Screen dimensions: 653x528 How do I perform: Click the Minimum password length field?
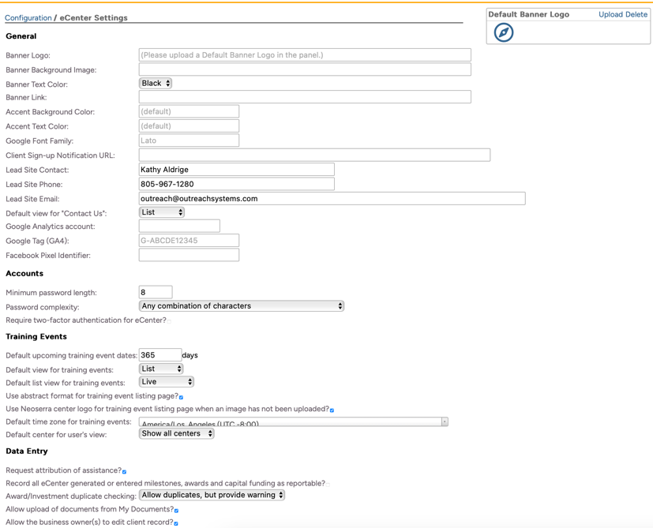[x=156, y=292]
